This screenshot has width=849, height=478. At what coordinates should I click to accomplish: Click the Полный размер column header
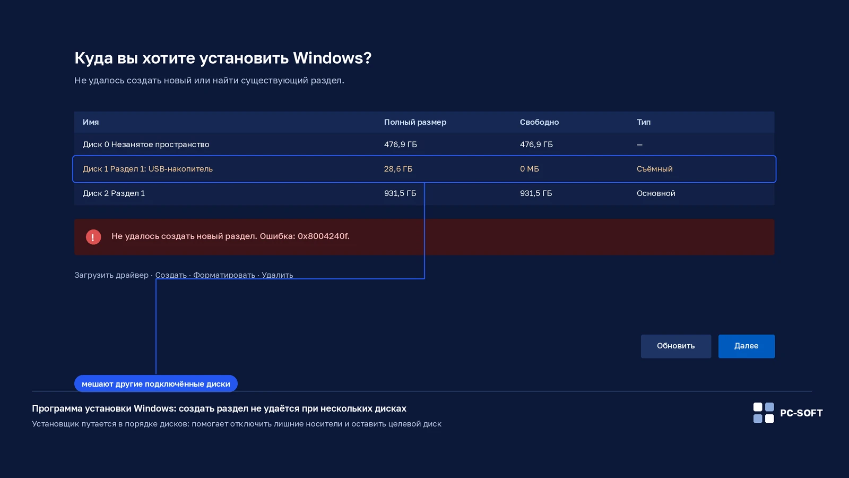415,122
